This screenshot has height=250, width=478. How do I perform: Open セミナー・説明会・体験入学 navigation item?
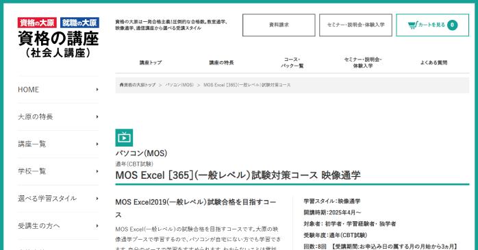(x=363, y=62)
